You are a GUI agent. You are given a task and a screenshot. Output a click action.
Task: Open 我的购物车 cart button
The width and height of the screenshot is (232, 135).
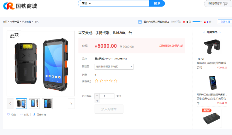point(218,3)
